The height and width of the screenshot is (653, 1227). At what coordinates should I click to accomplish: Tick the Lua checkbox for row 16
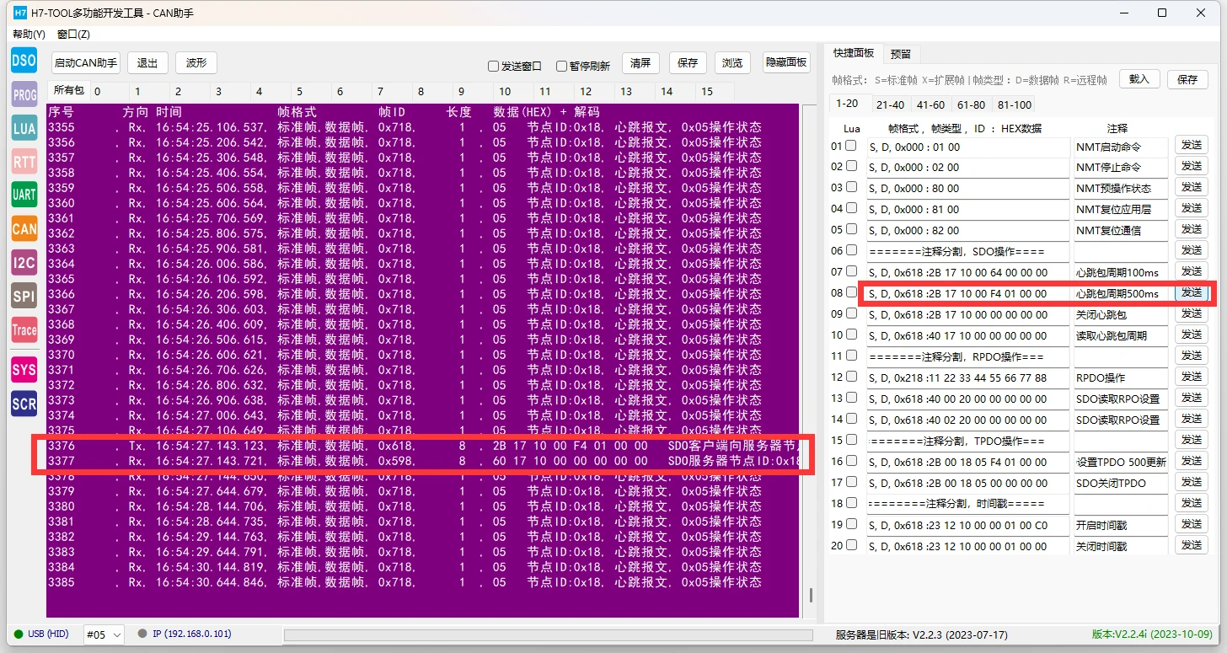pos(851,461)
